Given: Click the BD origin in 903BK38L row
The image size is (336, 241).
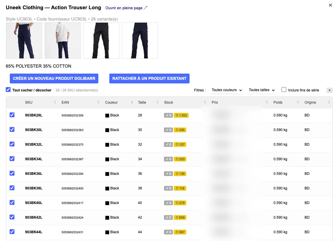Looking at the screenshot, I should 307,188.
